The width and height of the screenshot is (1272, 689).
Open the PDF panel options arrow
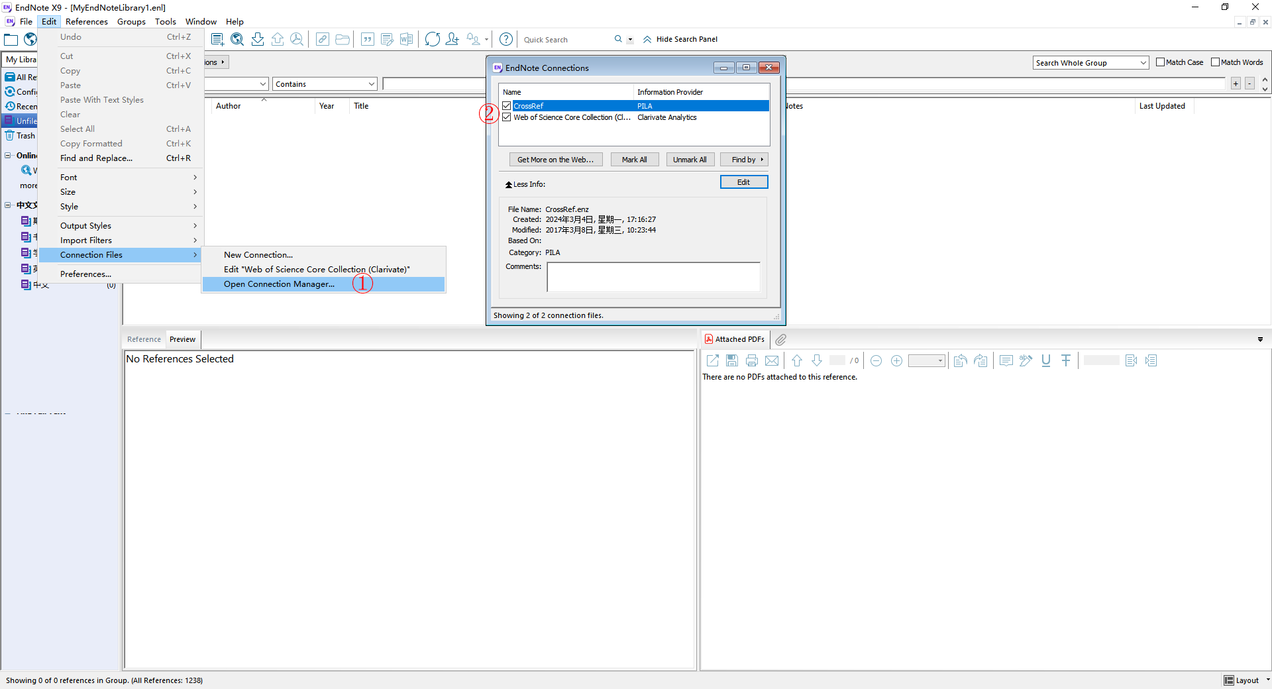[1260, 339]
